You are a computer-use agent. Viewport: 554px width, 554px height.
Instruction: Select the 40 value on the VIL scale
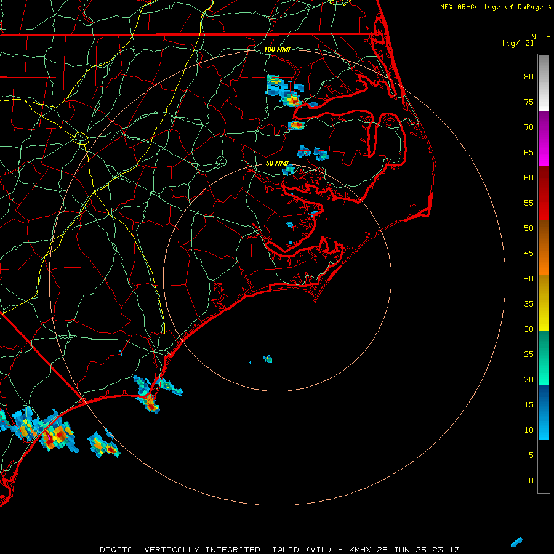(x=529, y=279)
